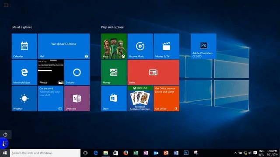Open the Weather tile
The height and width of the screenshot is (157, 280).
(x=24, y=99)
